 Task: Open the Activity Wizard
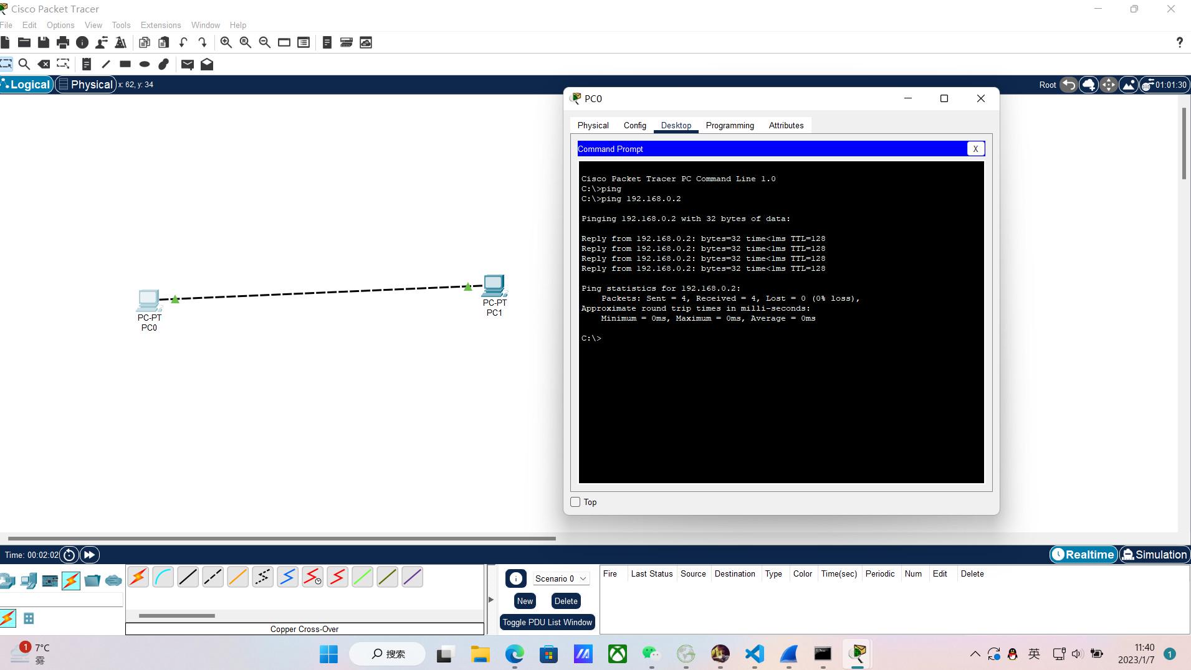pos(121,42)
